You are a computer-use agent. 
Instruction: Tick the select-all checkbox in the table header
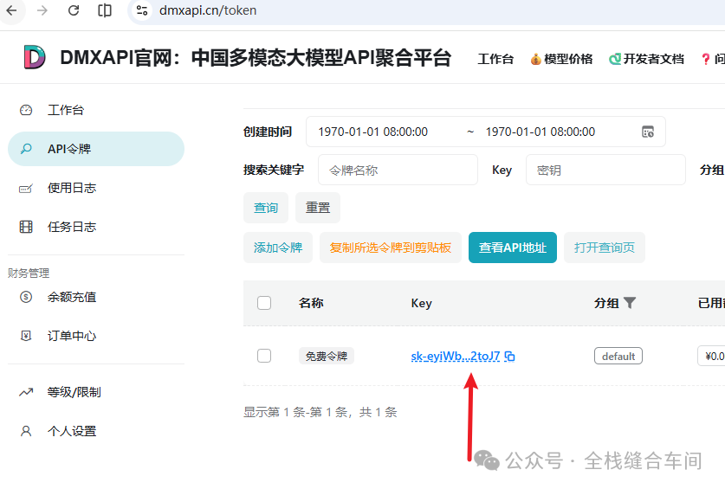(264, 303)
